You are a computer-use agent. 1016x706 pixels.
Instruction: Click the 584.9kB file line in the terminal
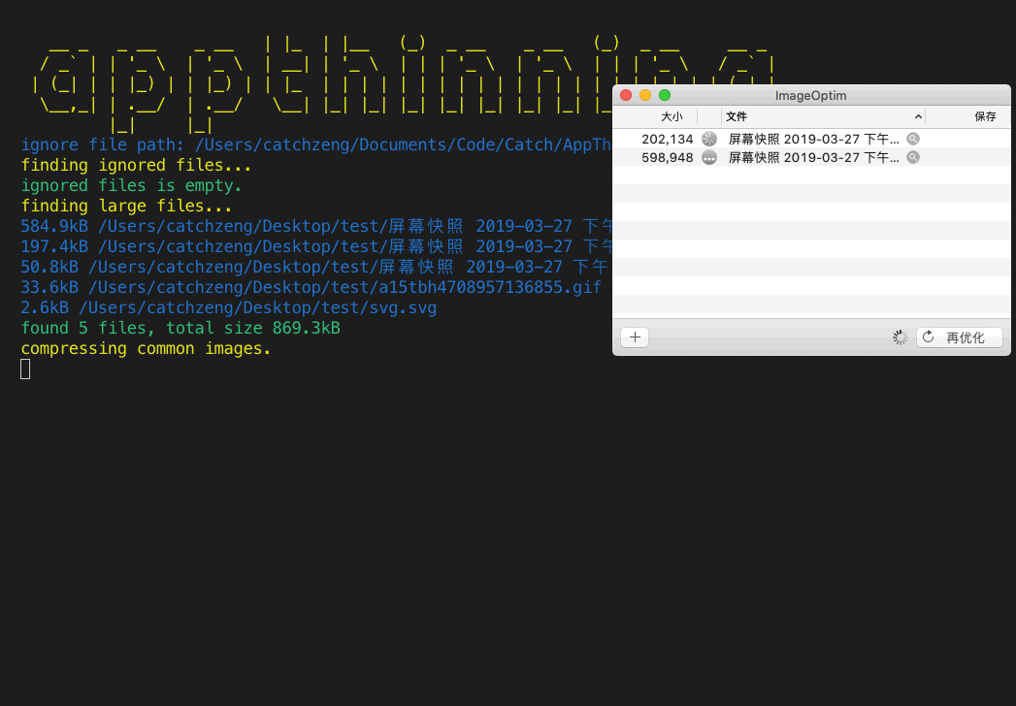coord(316,226)
